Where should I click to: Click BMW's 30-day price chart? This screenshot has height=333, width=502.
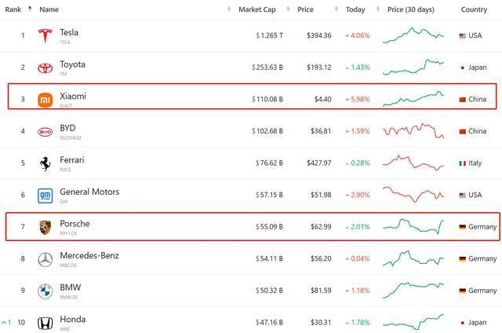tap(413, 290)
